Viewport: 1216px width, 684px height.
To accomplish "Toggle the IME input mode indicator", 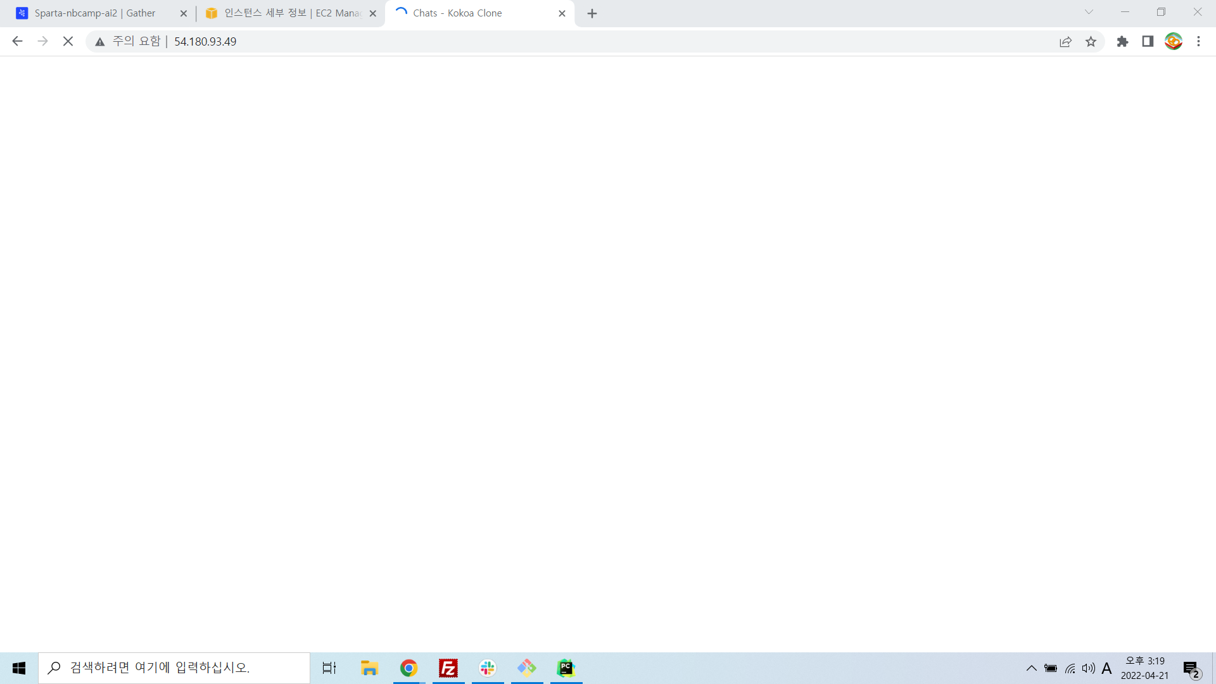I will coord(1106,668).
